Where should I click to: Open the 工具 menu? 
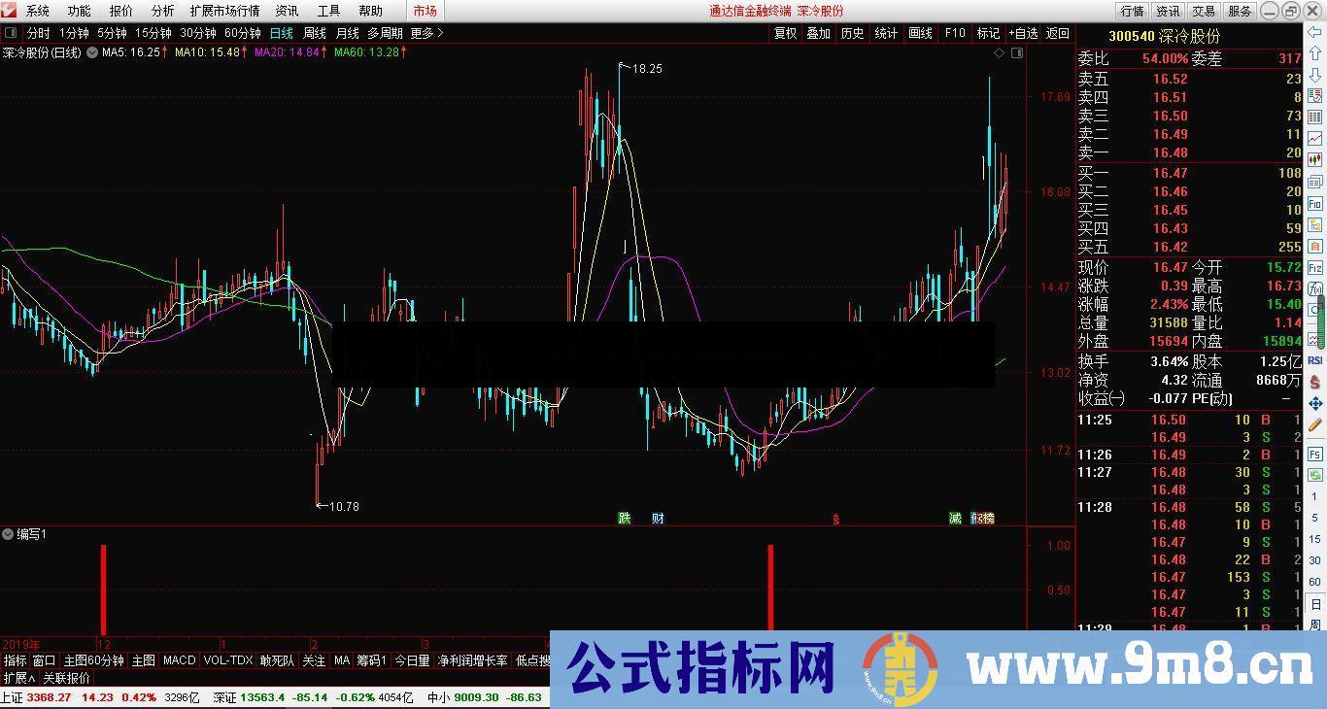[328, 11]
